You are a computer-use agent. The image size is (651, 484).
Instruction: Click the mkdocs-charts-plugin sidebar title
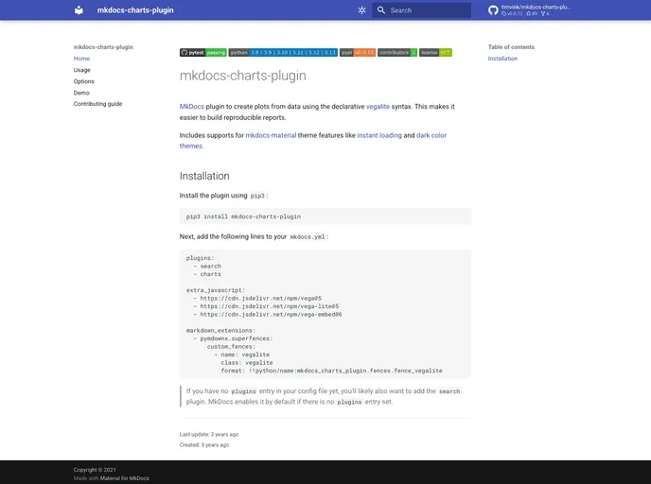(103, 47)
